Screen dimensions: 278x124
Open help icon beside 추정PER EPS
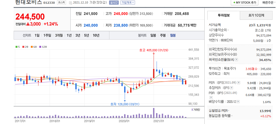click(x=231, y=88)
